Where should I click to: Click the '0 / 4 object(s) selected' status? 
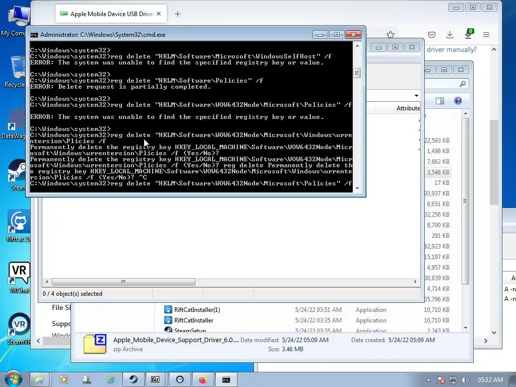coord(73,294)
